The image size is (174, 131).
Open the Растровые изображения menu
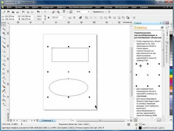[80, 7]
